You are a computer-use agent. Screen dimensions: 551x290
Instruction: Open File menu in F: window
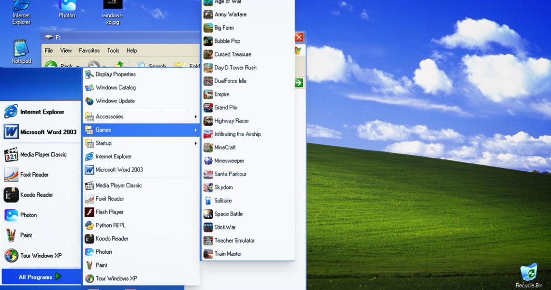[x=49, y=51]
